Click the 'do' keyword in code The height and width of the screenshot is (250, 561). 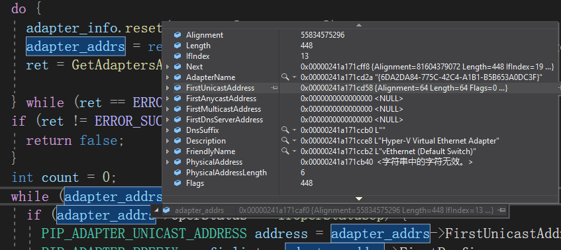(x=19, y=9)
